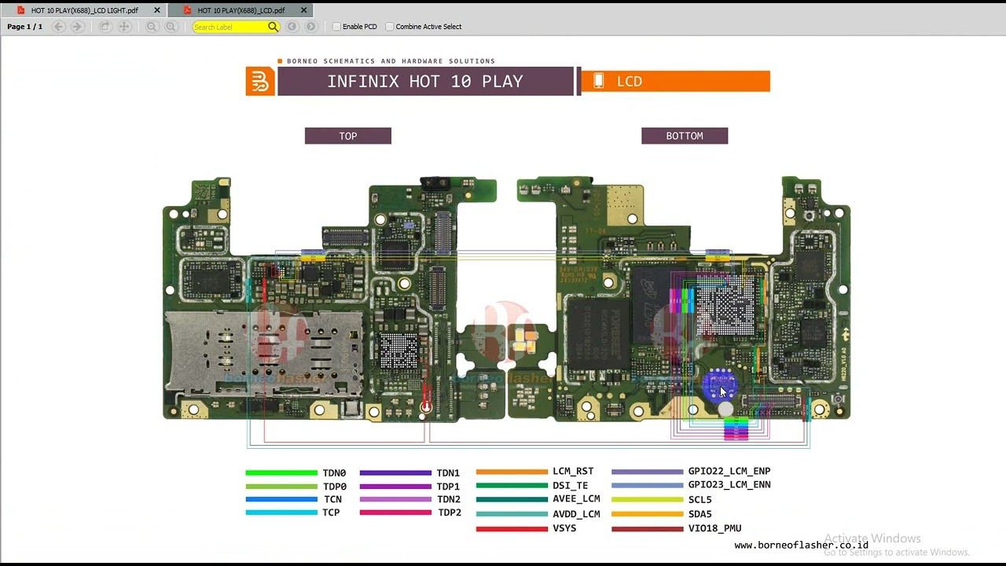Screen dimensions: 1006x566
Task: Click the AVDD_LCM legend label
Action: tap(576, 514)
